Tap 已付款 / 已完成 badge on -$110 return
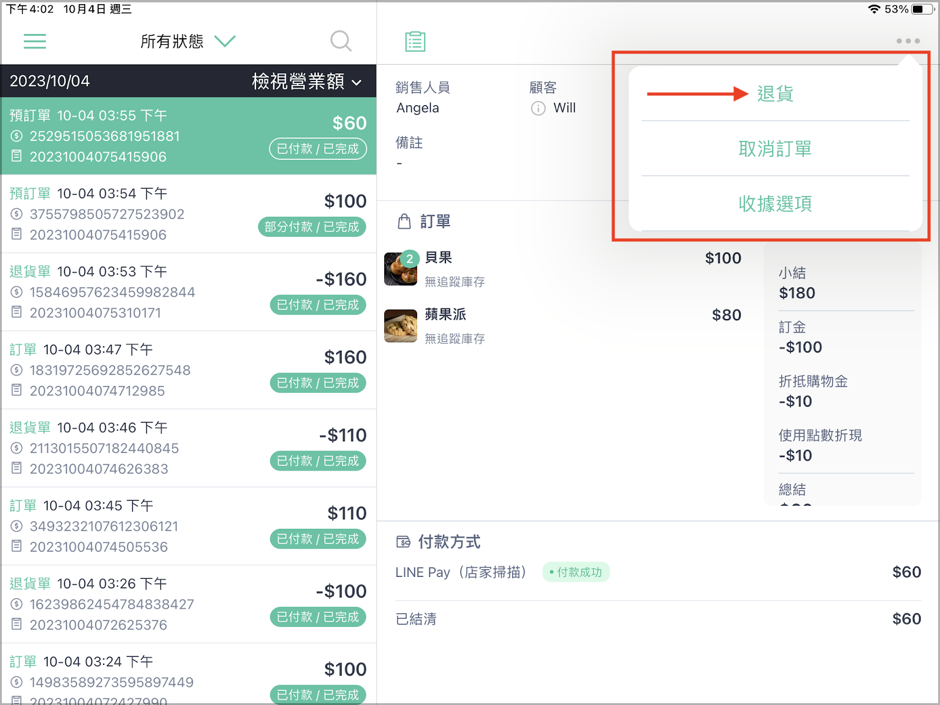 click(x=318, y=461)
